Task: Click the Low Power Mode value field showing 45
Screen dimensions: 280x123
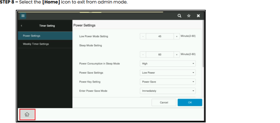Action: pos(160,36)
